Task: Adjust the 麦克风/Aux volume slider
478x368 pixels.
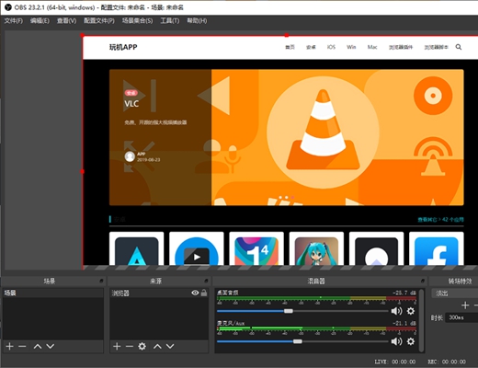Action: click(297, 341)
